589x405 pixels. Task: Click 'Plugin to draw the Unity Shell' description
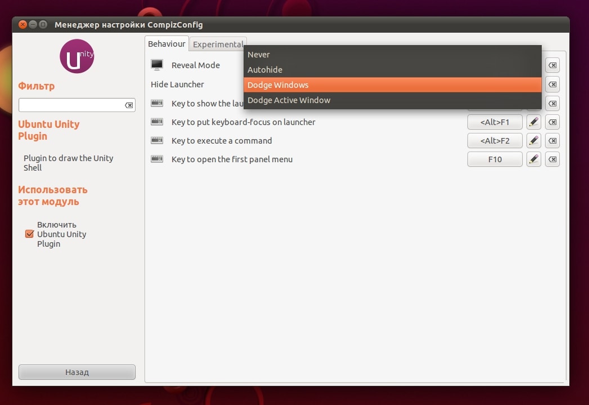click(x=69, y=163)
